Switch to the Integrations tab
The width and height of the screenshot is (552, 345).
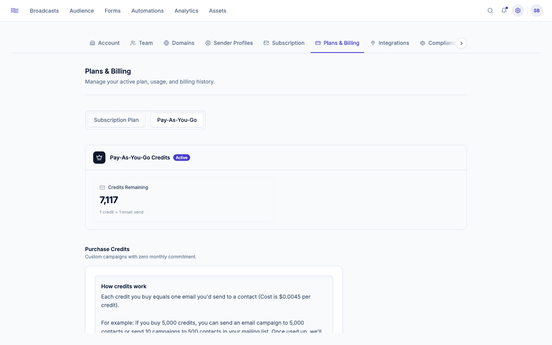pos(390,43)
